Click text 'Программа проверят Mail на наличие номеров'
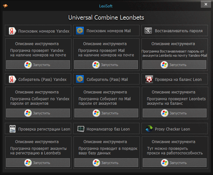 (x=106, y=53)
